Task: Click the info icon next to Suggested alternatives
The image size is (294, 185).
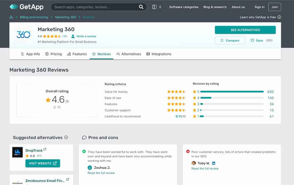Action: pyautogui.click(x=66, y=137)
